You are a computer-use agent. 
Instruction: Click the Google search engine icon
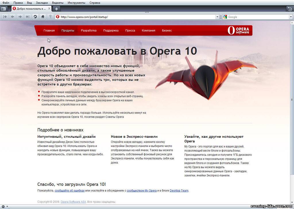click(225, 17)
